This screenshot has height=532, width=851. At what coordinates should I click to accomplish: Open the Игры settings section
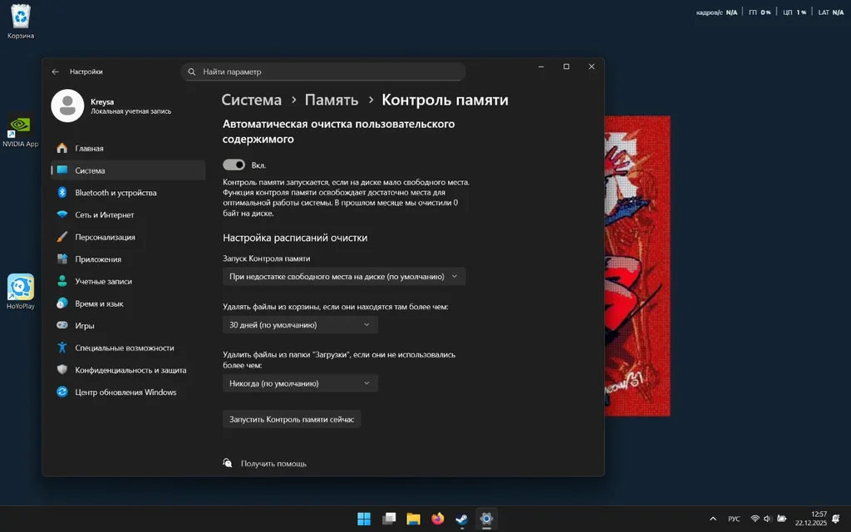pos(85,326)
